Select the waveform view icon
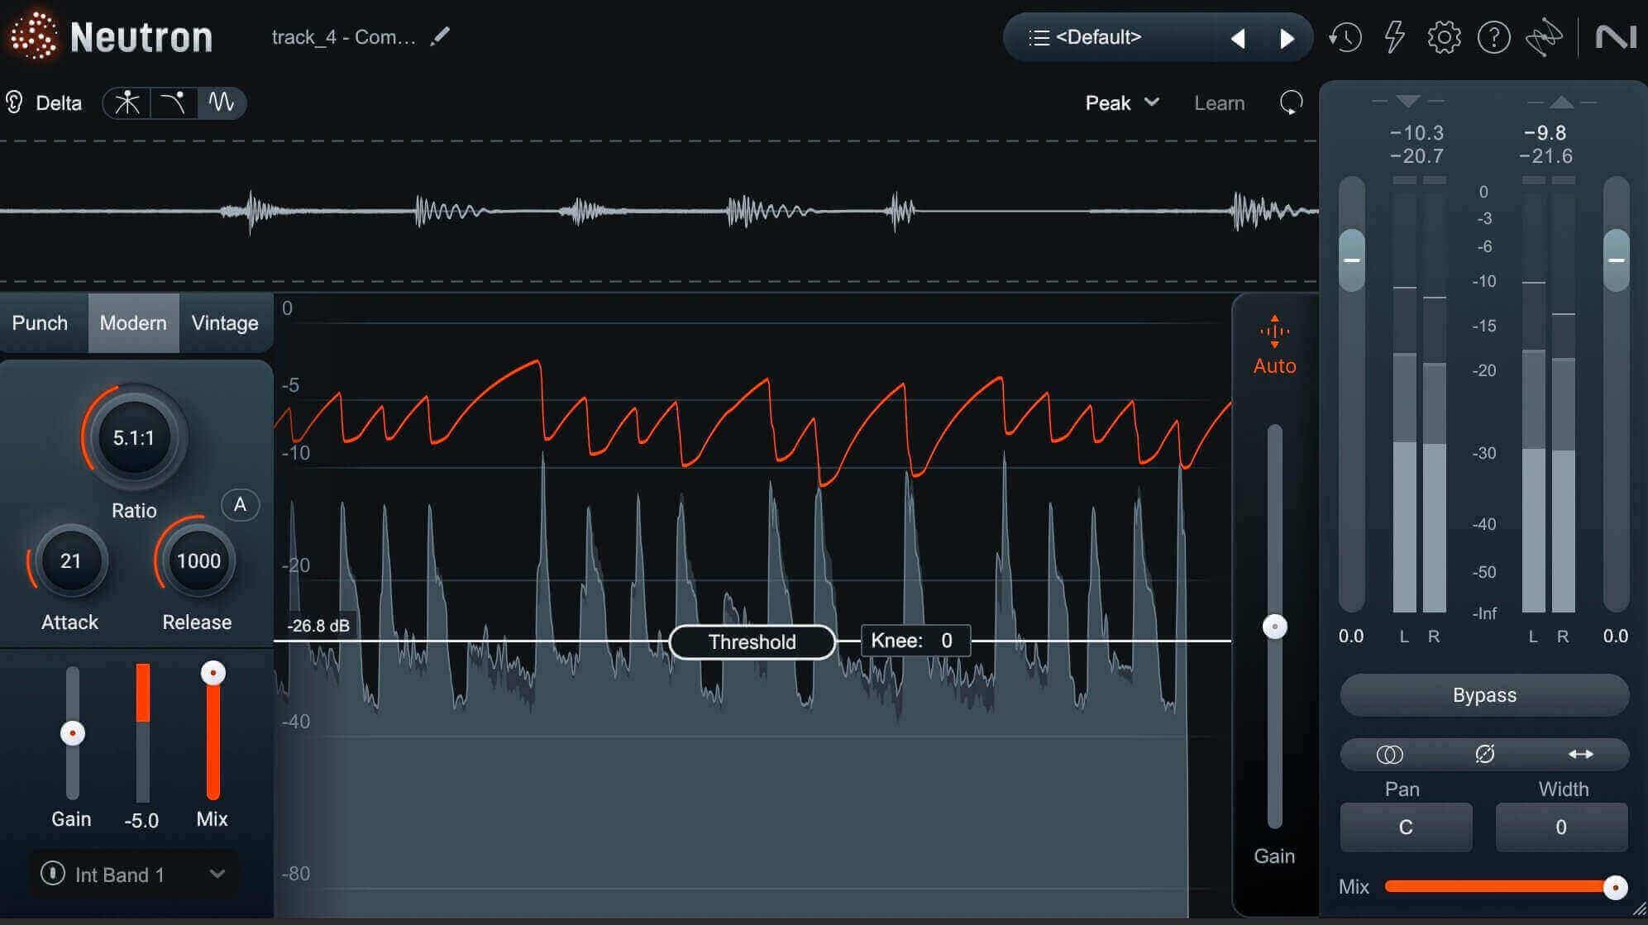 [x=221, y=103]
